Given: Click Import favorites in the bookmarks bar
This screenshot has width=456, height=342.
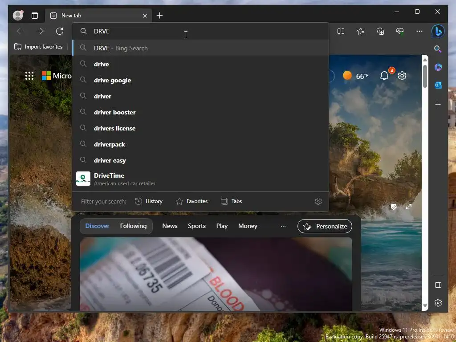Looking at the screenshot, I should tap(38, 47).
